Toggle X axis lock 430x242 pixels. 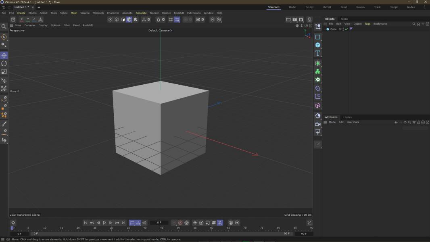tap(22, 19)
